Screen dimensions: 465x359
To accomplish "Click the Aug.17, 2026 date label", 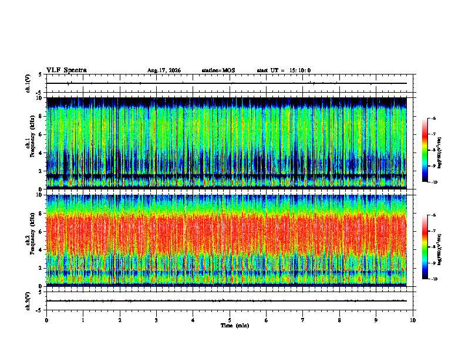I will click(x=164, y=70).
